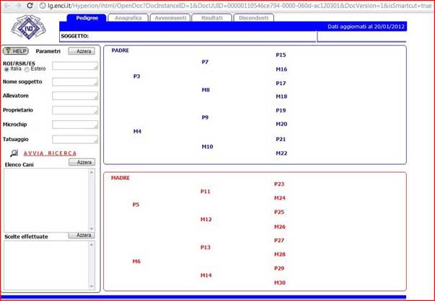This screenshot has height=301, width=435.
Task: Click the M4 pedigree entry
Action: tap(137, 131)
